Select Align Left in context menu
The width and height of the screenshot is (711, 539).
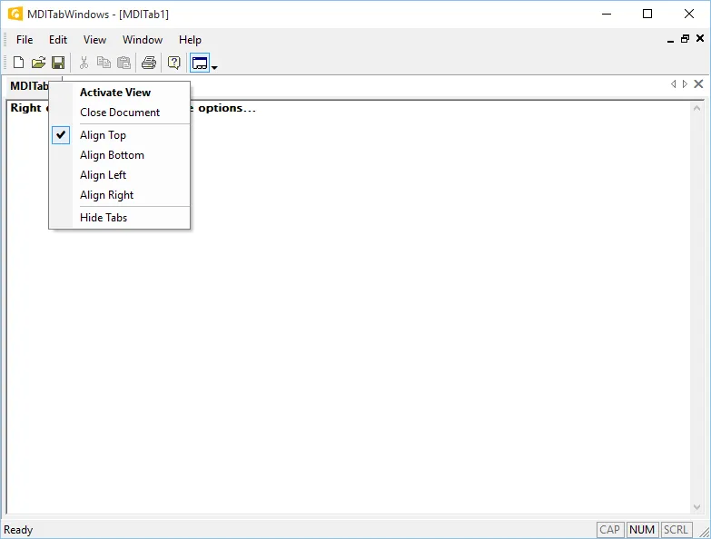pos(120,175)
